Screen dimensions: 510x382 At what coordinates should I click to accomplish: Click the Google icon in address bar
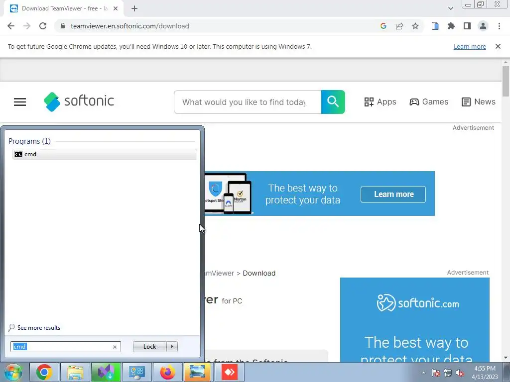click(383, 26)
